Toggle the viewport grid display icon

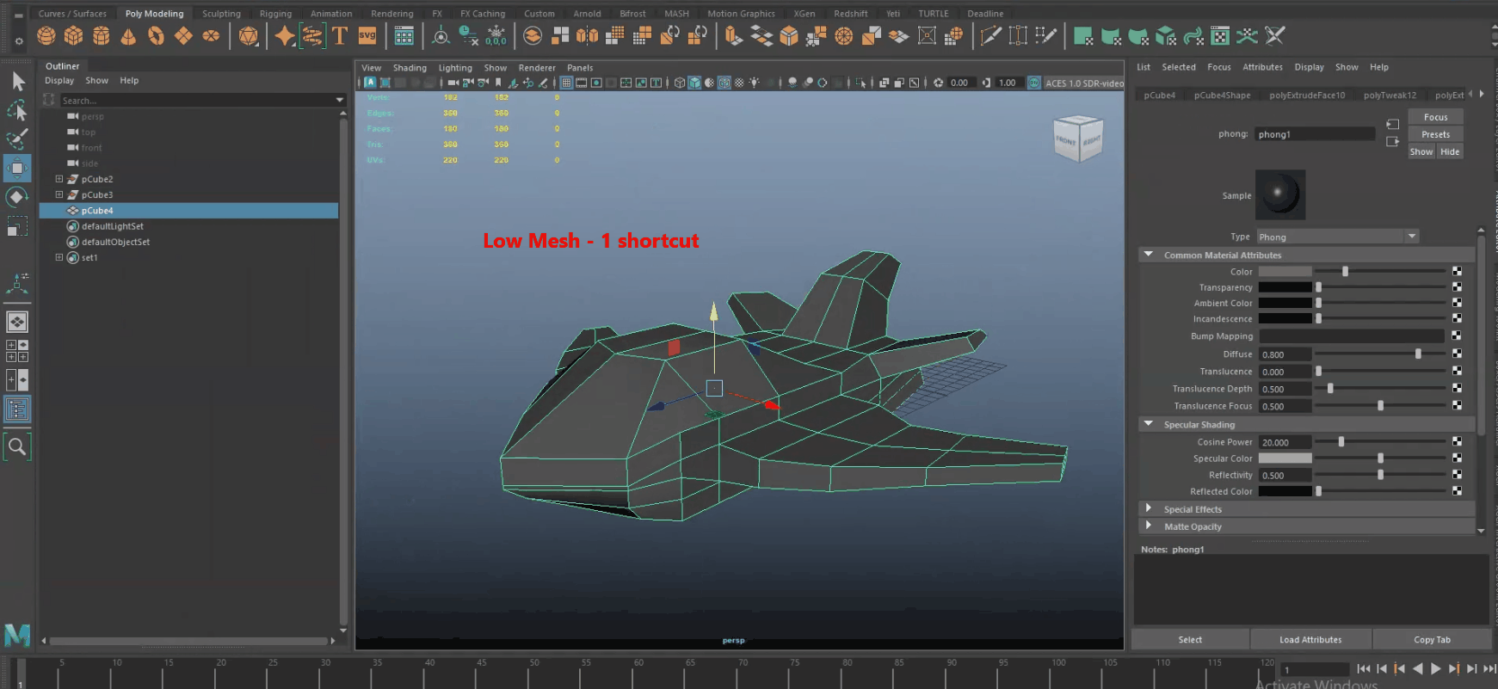click(x=566, y=83)
